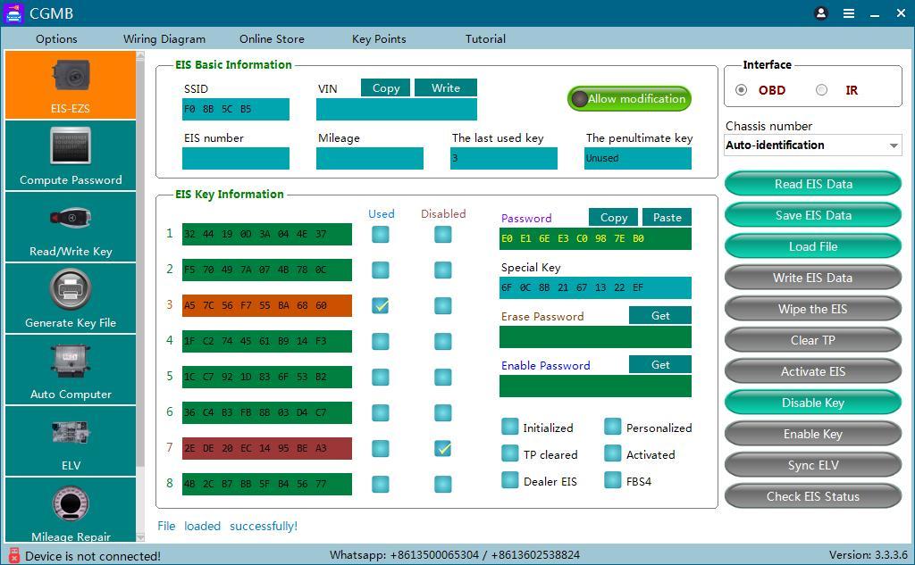Get the Enable Password

[660, 364]
